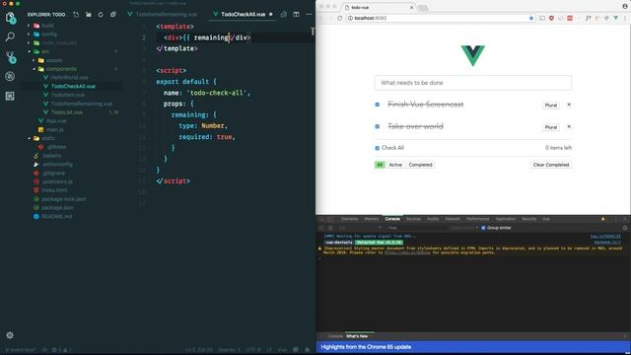Image resolution: width=631 pixels, height=355 pixels.
Task: Open Vue devtools extension icon in Chrome toolbar
Action: click(615, 18)
